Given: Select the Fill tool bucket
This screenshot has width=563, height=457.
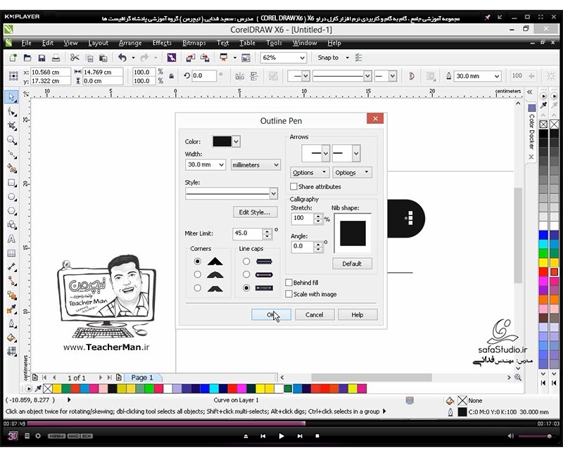Looking at the screenshot, I should (x=11, y=337).
